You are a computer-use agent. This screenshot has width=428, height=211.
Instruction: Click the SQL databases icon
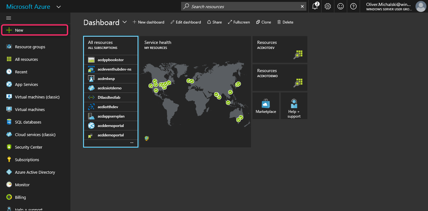9,122
